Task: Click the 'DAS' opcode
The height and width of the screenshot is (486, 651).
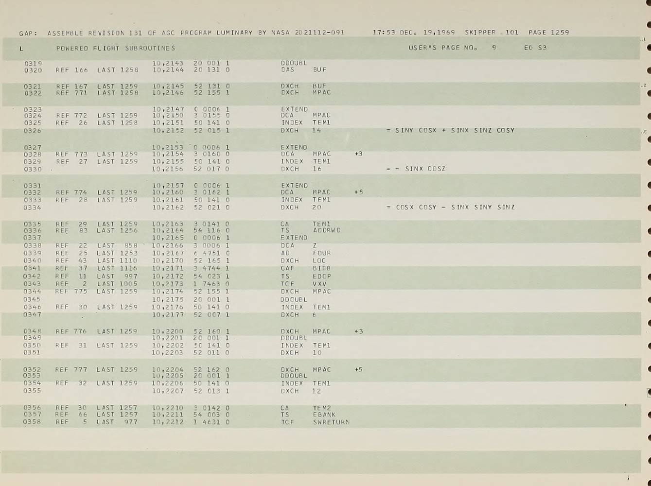Action: click(x=287, y=69)
